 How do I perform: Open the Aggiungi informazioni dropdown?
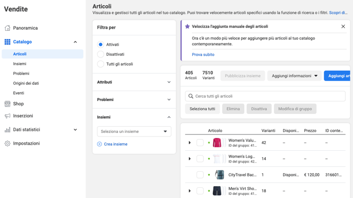[294, 76]
